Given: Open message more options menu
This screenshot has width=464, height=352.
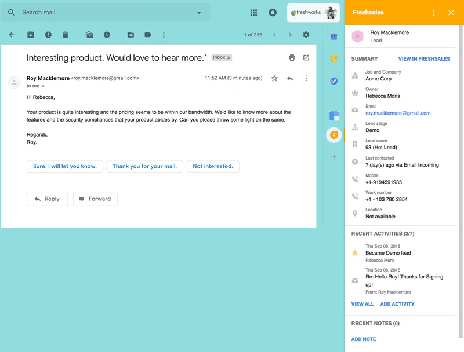Looking at the screenshot, I should 306,78.
